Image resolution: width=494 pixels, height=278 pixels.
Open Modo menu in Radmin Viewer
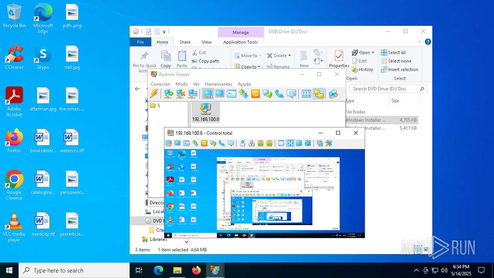click(x=181, y=84)
